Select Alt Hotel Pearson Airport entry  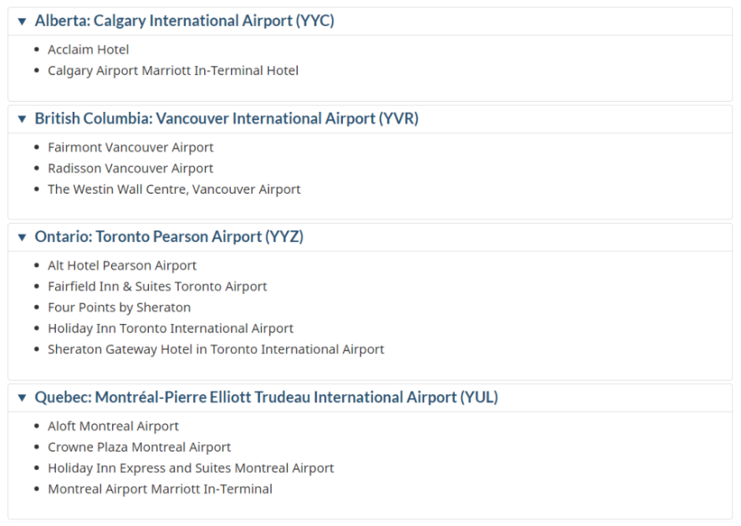tap(122, 266)
